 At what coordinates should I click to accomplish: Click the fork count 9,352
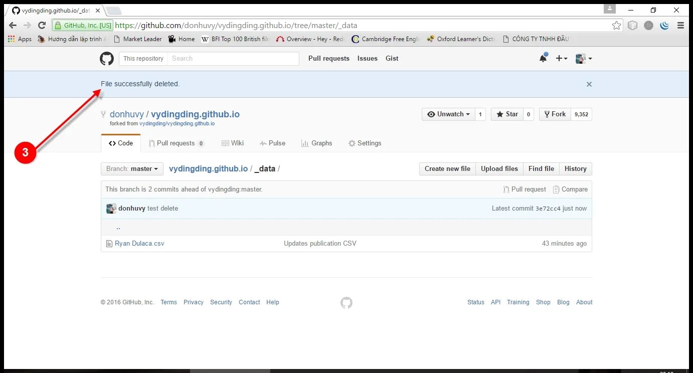(x=581, y=114)
